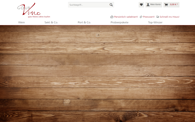Image resolution: width=195 pixels, height=122 pixels.
Task: Click the search magnifier icon
Action: [x=111, y=5]
